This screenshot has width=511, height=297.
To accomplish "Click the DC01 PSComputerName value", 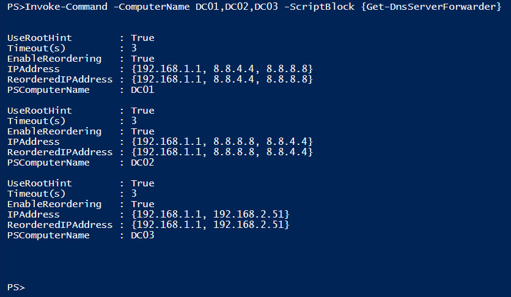I will tap(142, 90).
